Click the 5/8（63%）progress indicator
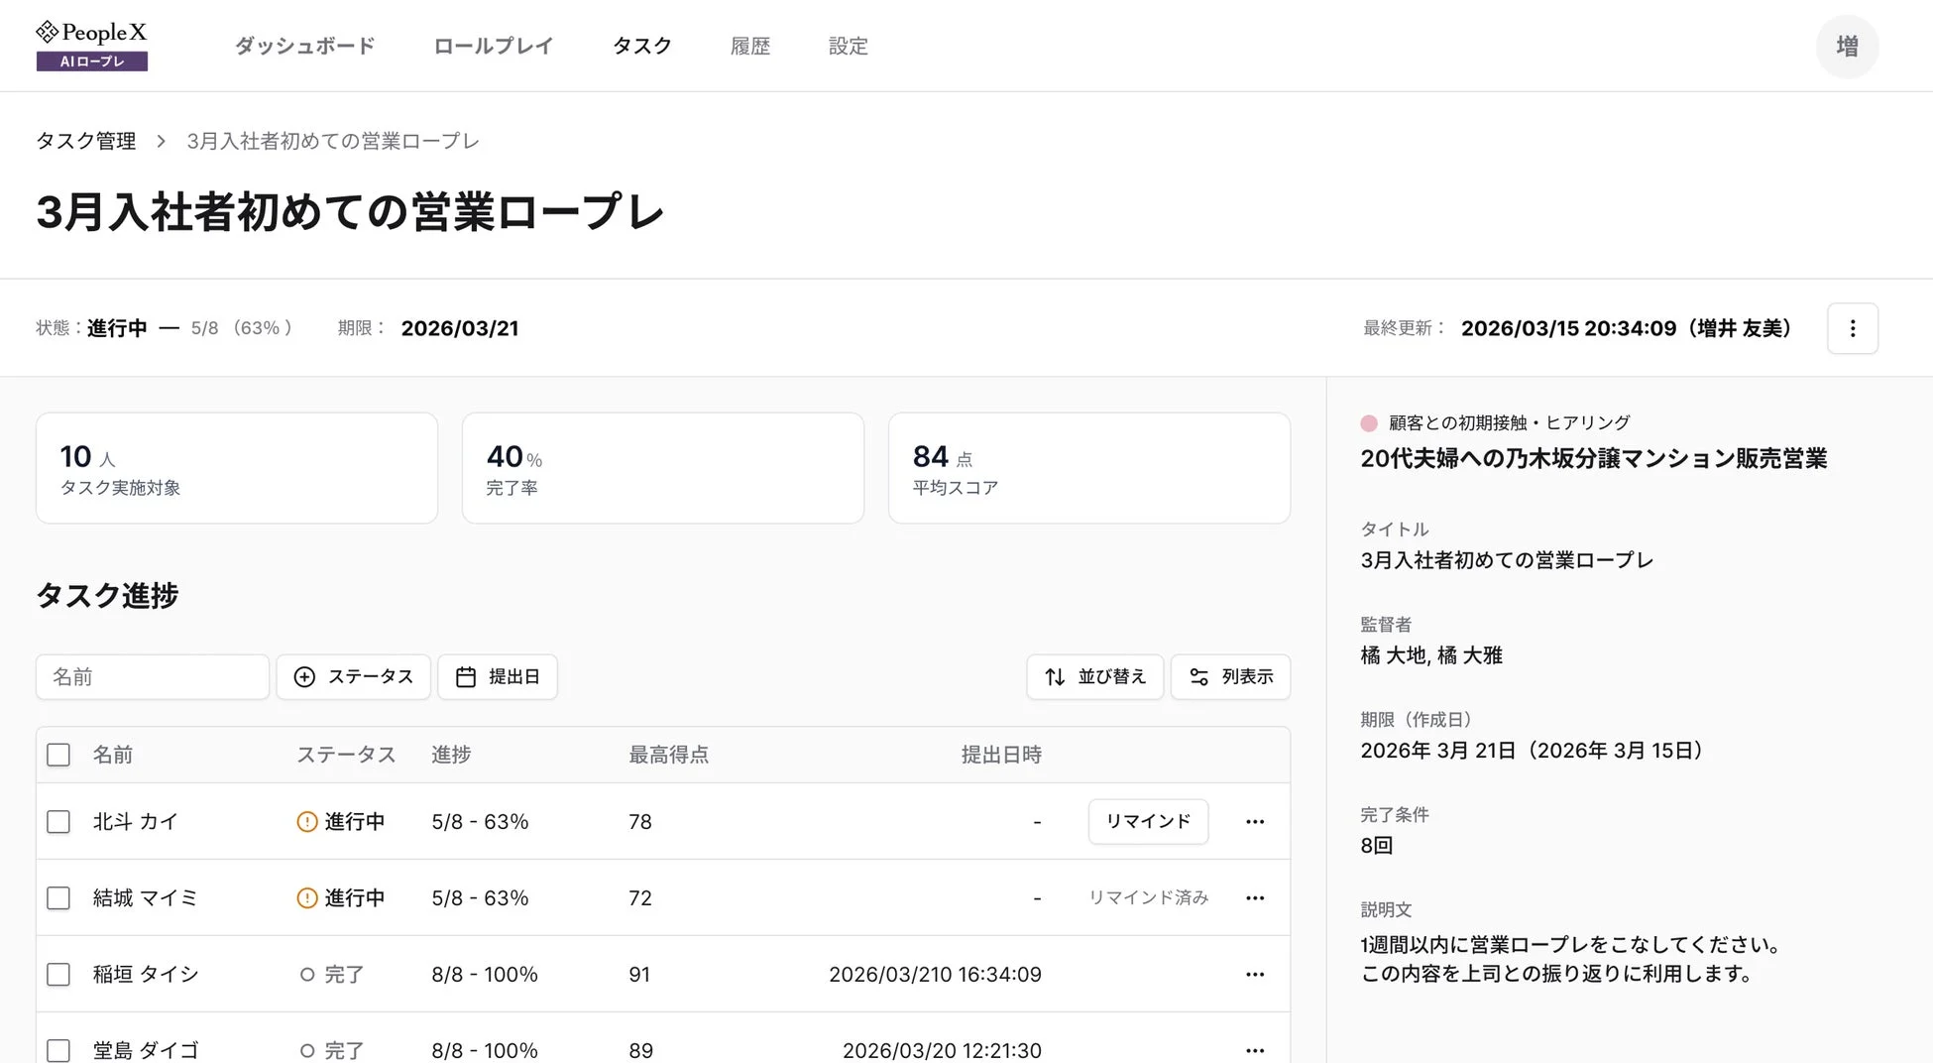This screenshot has width=1933, height=1063. [x=241, y=328]
